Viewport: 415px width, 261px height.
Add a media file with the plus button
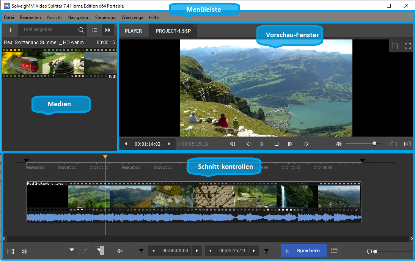point(10,30)
